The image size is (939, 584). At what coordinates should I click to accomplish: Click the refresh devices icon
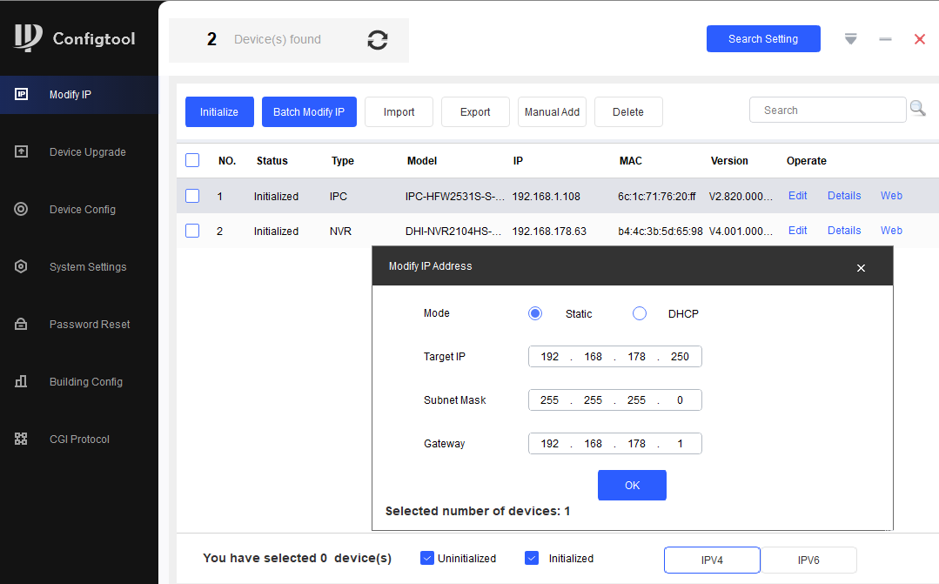pyautogui.click(x=378, y=40)
